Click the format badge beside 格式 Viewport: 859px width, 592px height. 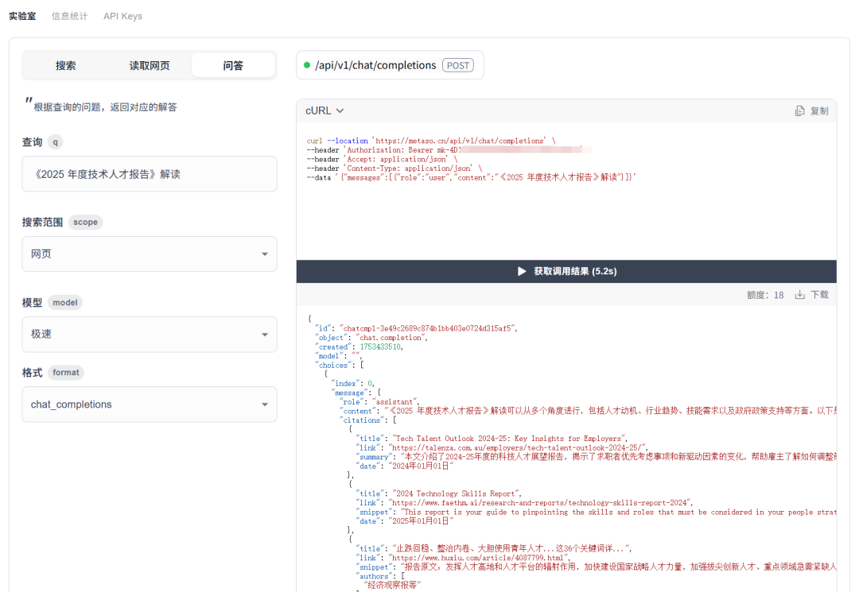click(65, 372)
